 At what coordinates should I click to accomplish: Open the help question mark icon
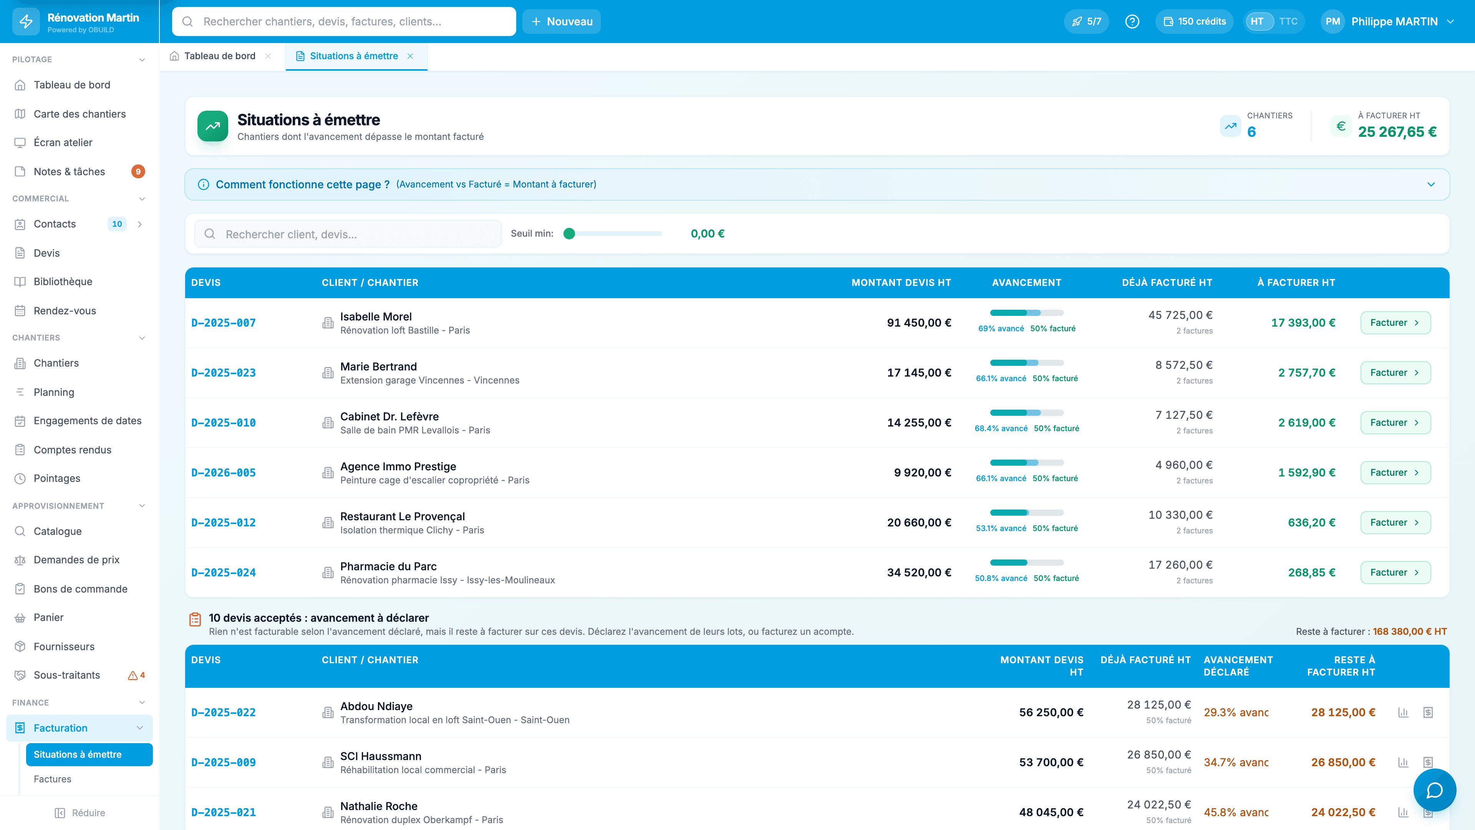tap(1132, 21)
